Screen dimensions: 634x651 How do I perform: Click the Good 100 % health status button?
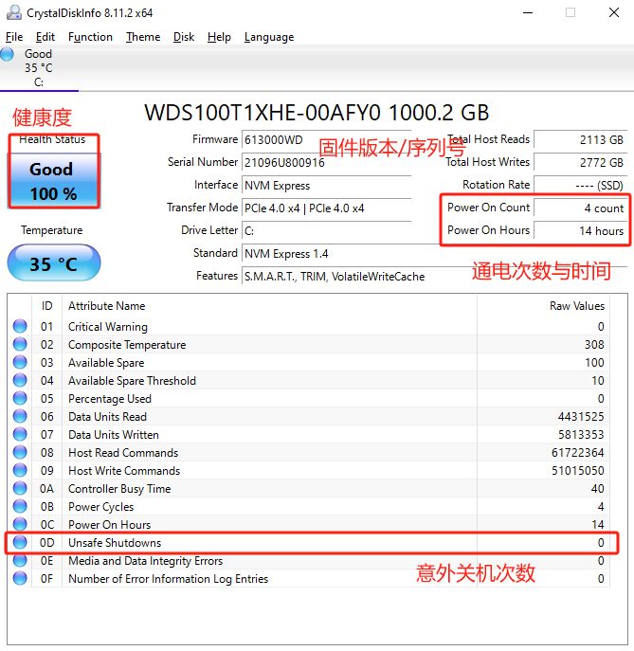[54, 181]
